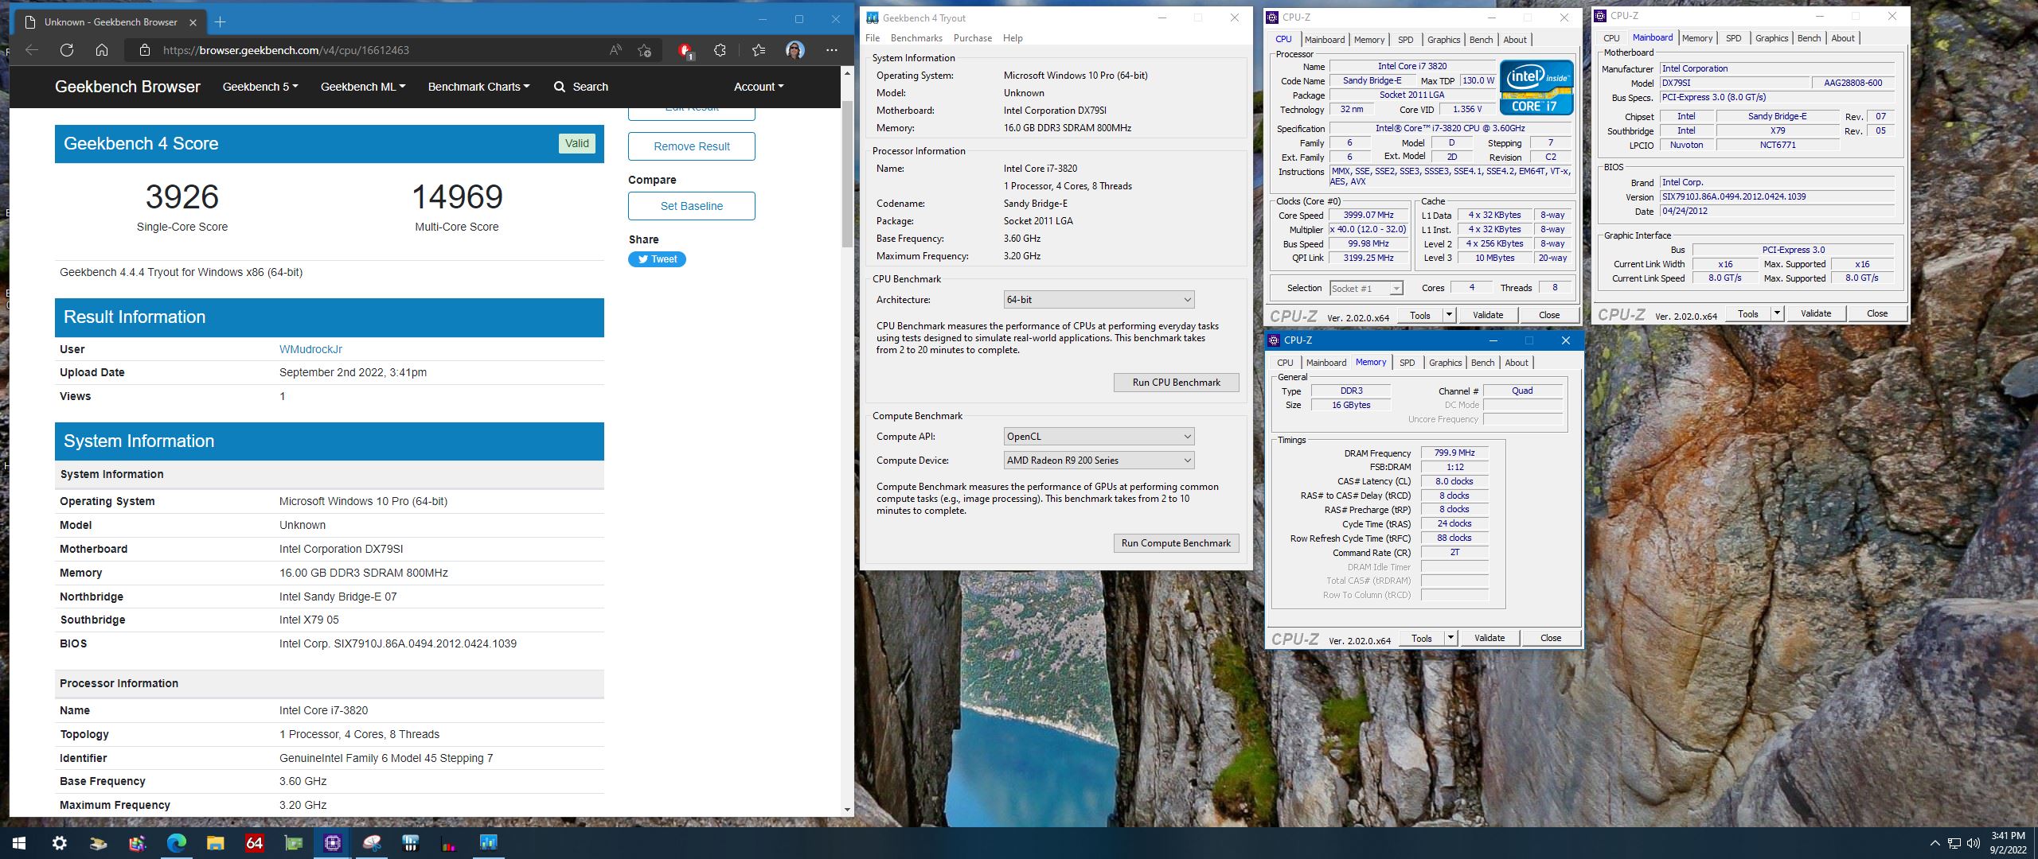2038x859 pixels.
Task: Click Validate in the CPU-Z CPU window
Action: pos(1487,315)
